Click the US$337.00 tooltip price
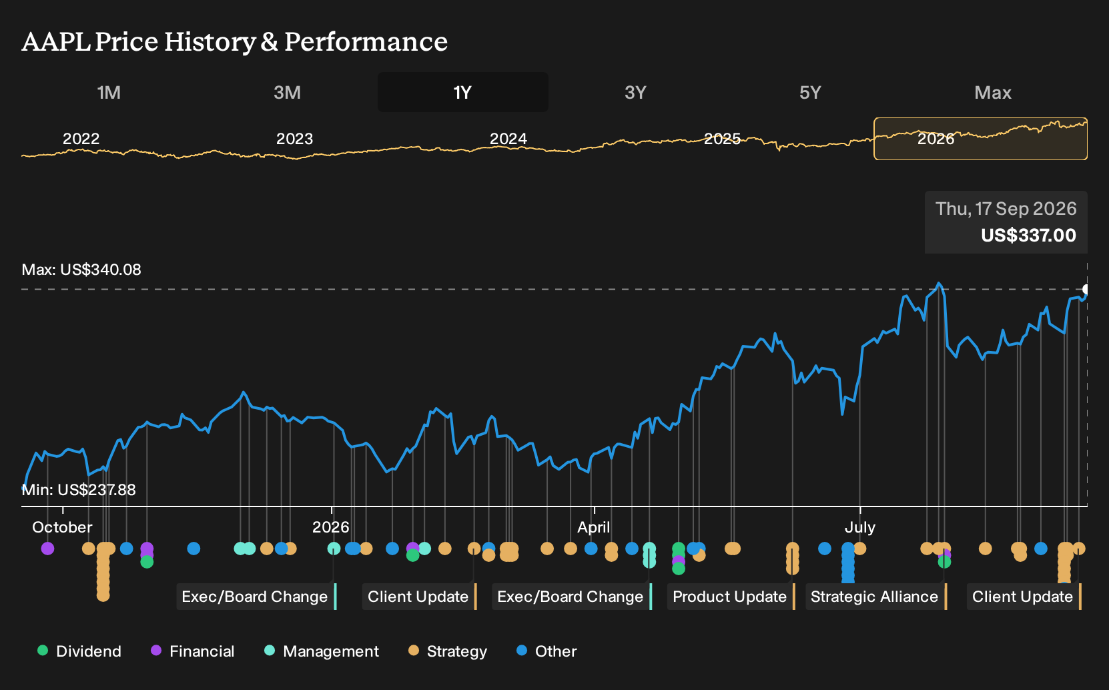The height and width of the screenshot is (690, 1109). pos(1028,236)
